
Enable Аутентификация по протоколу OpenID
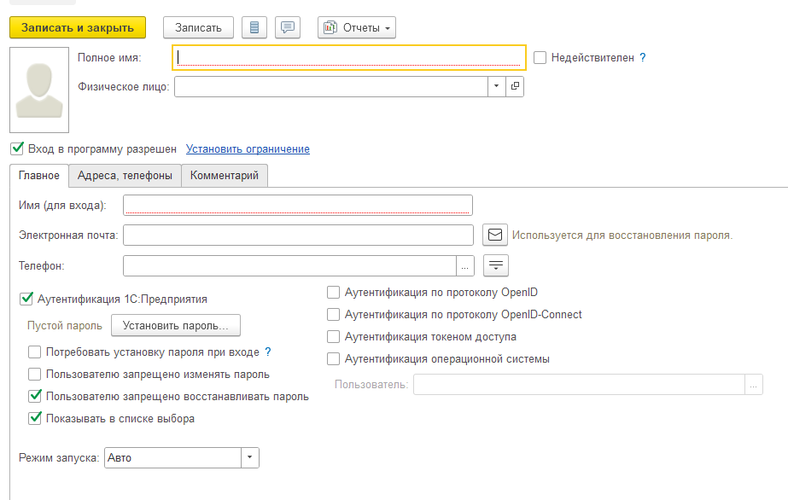click(333, 292)
